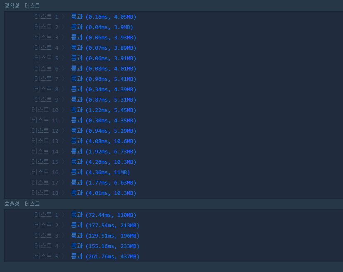
Task: Select accuracy test 14 result 1.92ms, 6.73MB
Action: (104, 151)
